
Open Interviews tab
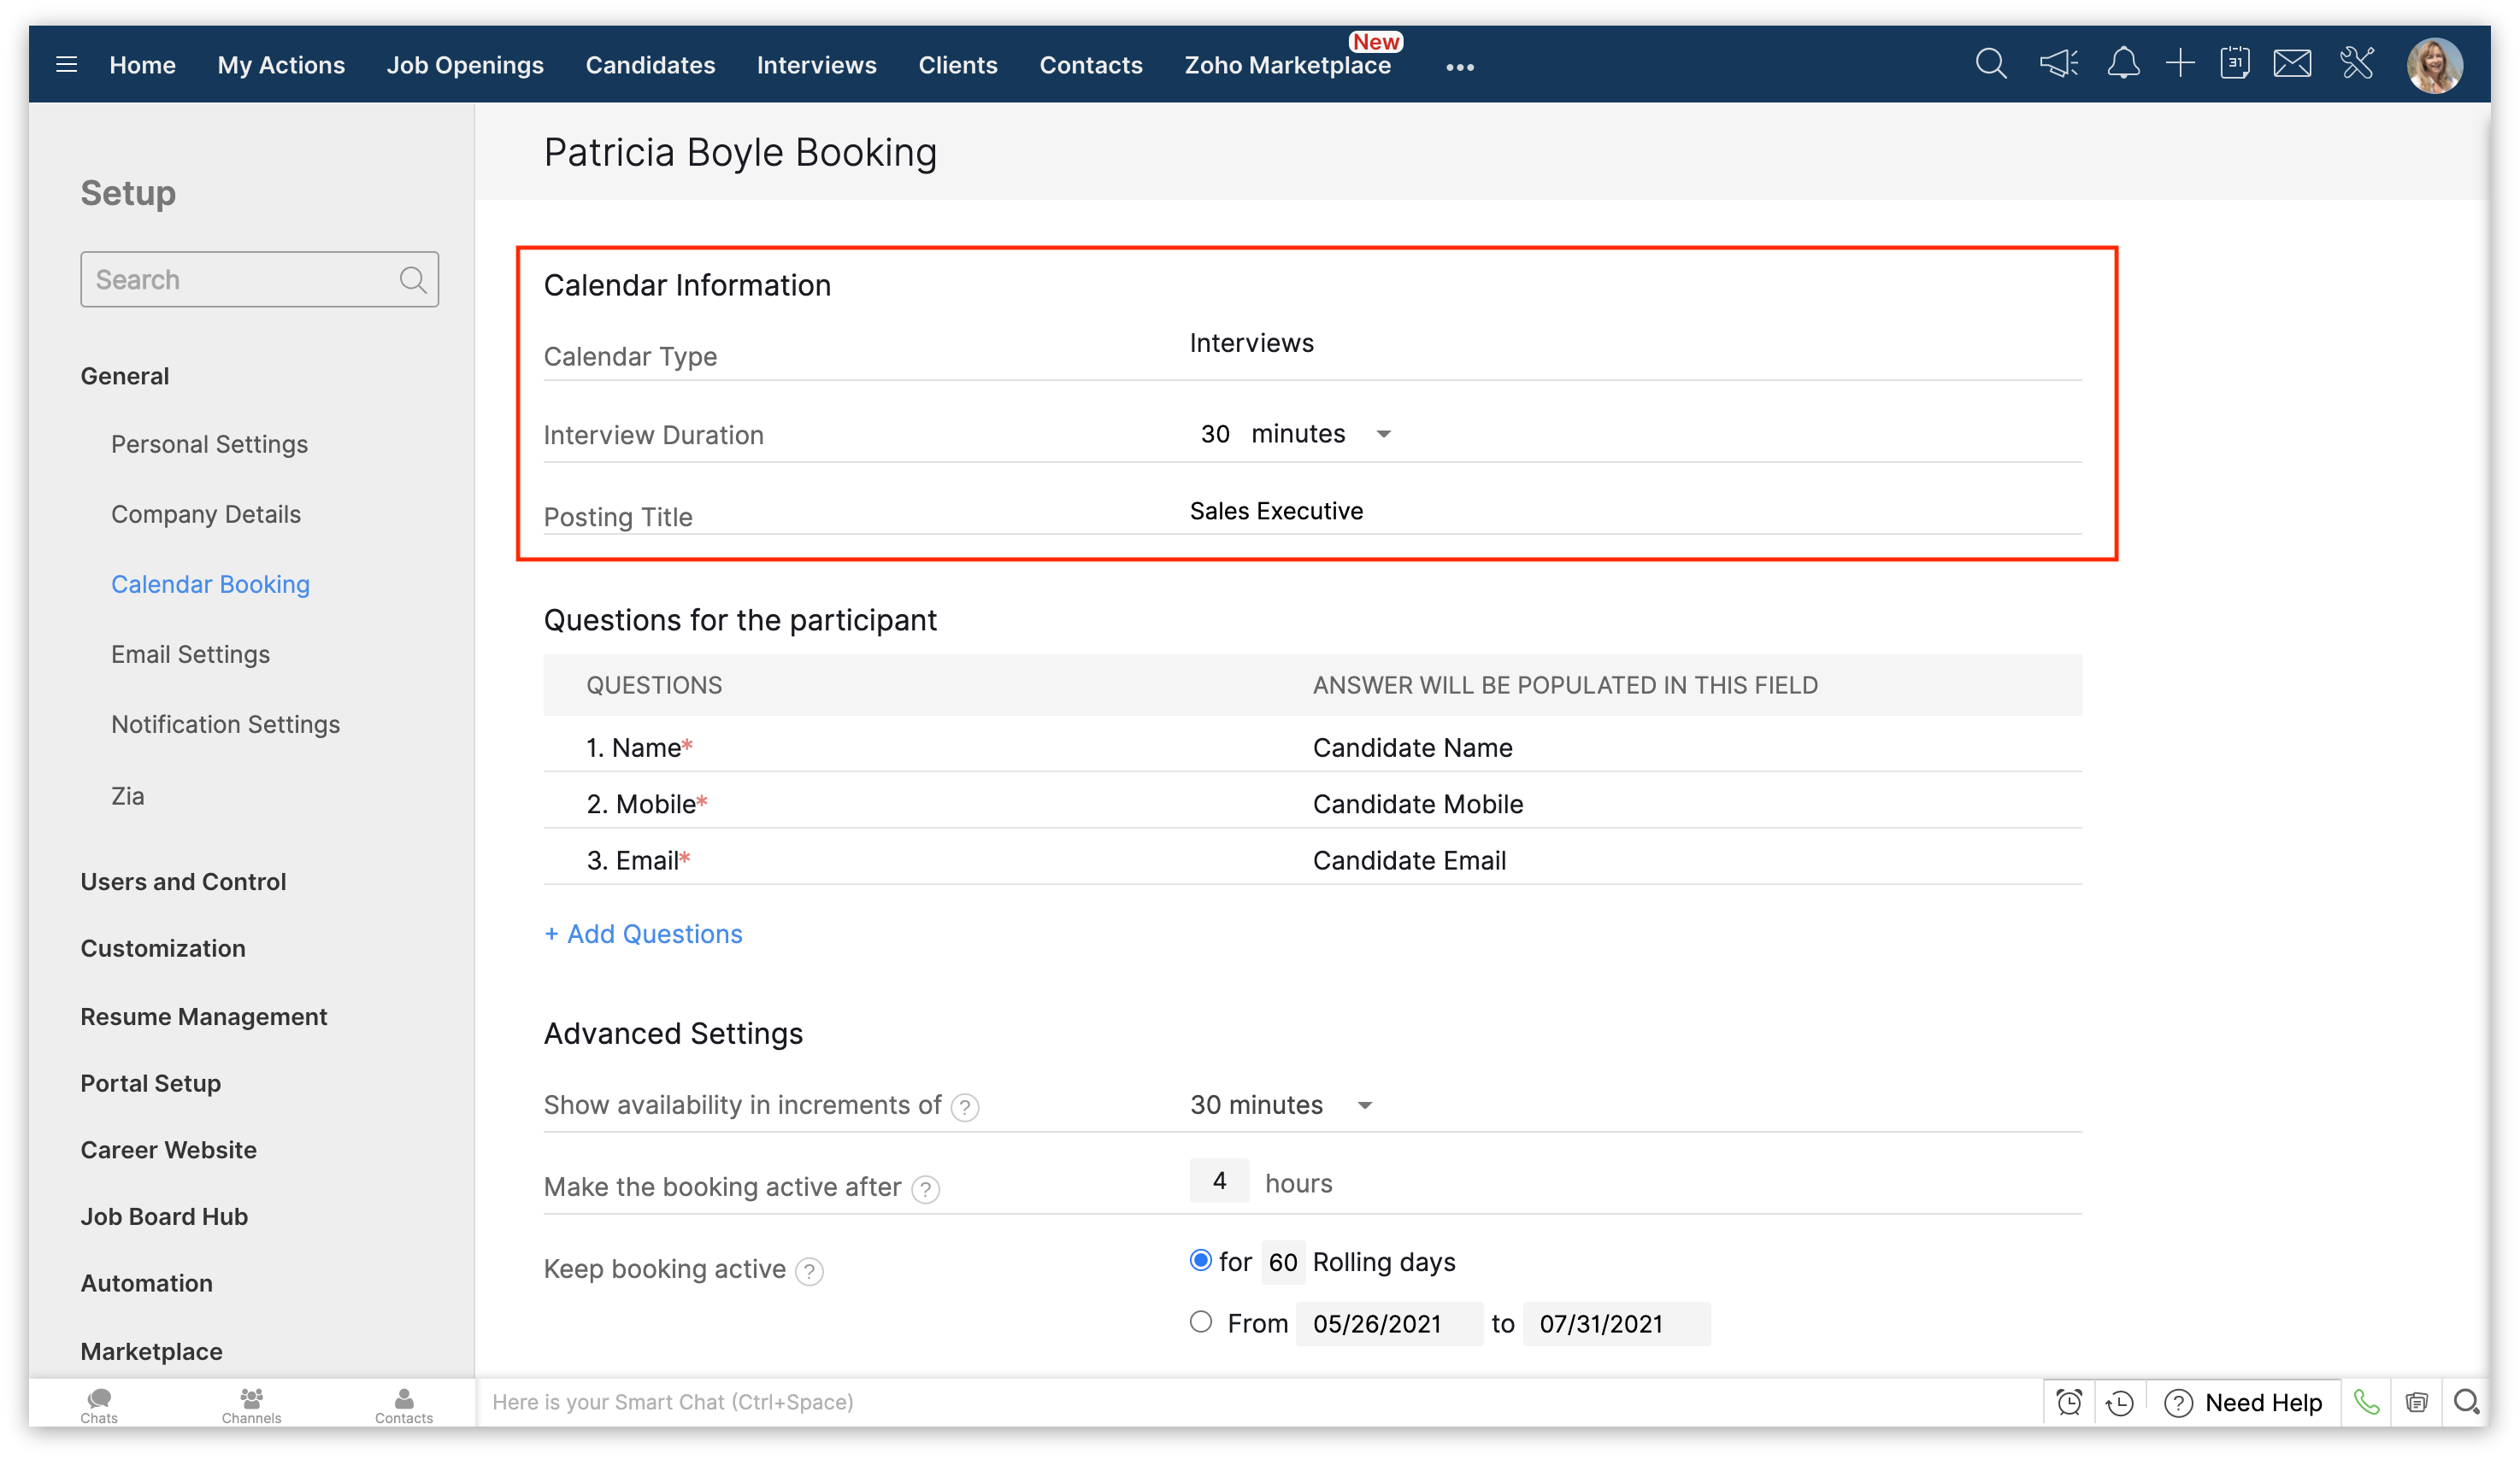(816, 65)
